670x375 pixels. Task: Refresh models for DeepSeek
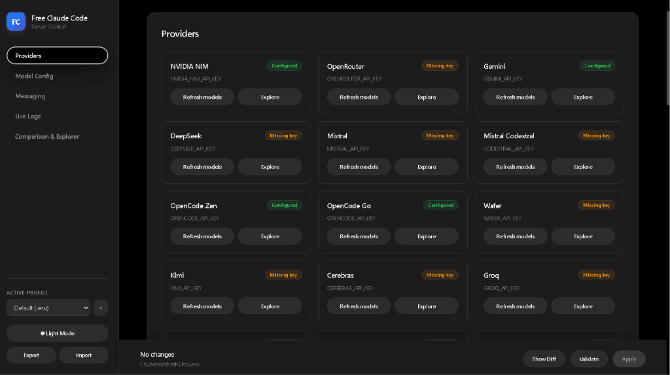tap(202, 167)
